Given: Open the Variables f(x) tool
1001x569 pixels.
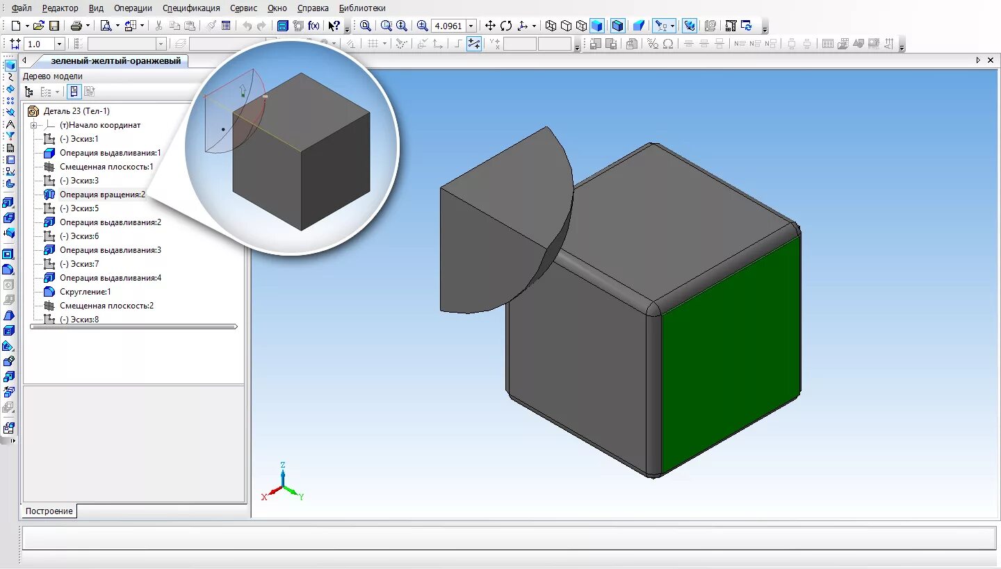Looking at the screenshot, I should pyautogui.click(x=314, y=26).
